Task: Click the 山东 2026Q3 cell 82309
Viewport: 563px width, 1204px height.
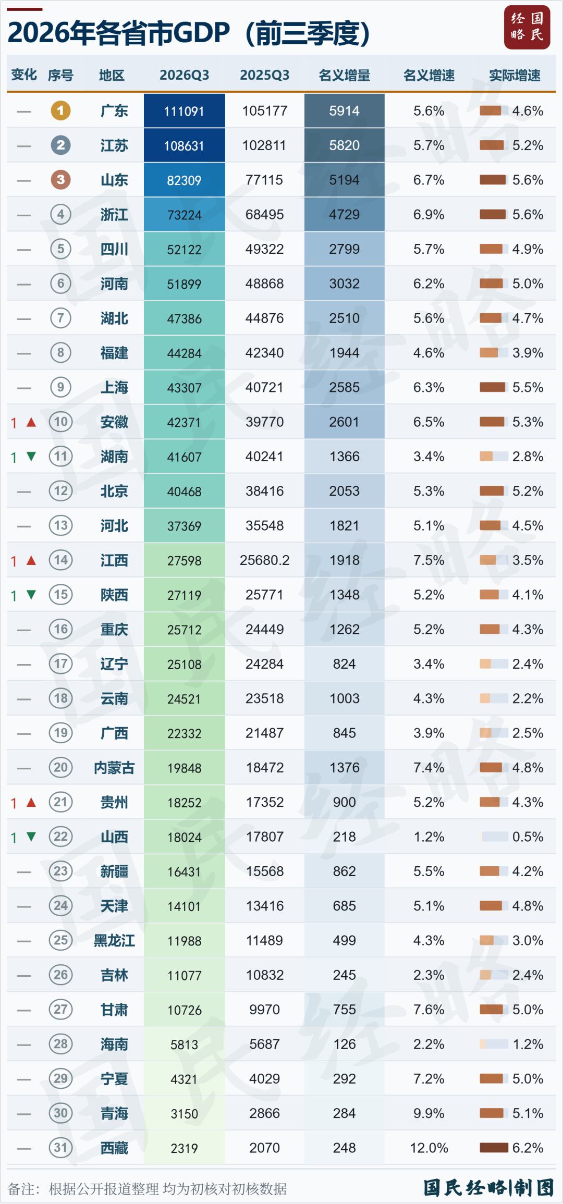Action: pyautogui.click(x=185, y=180)
